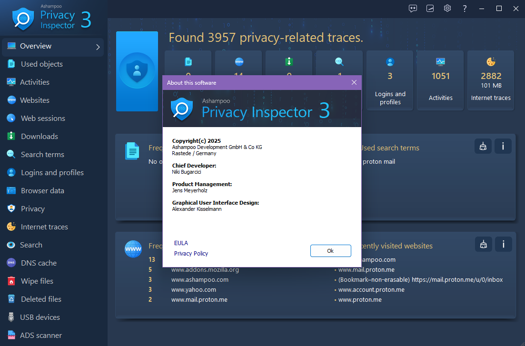Screen dimensions: 525x346
Task: Click the info icon for search terms panel
Action: tap(503, 146)
